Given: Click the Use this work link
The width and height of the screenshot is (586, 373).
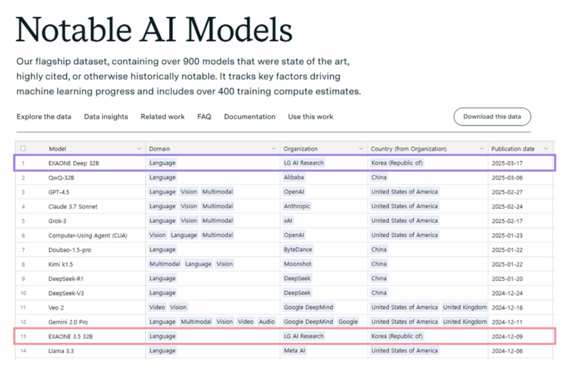Looking at the screenshot, I should point(310,116).
